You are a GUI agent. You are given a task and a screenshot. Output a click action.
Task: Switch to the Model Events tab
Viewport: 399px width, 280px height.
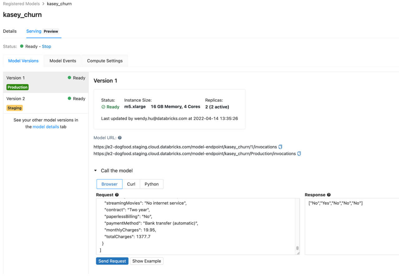click(63, 61)
